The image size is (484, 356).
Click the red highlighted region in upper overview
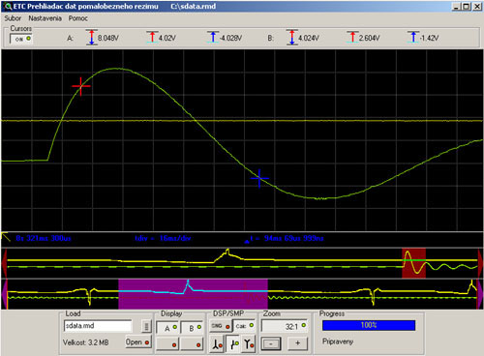coord(413,263)
